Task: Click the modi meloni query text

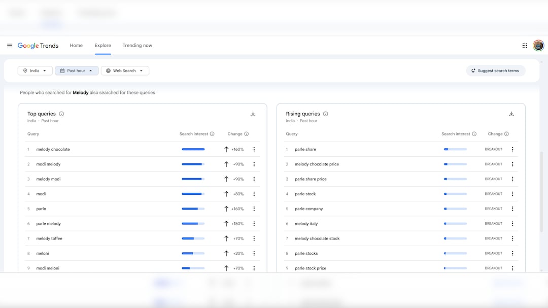Action: 48,268
